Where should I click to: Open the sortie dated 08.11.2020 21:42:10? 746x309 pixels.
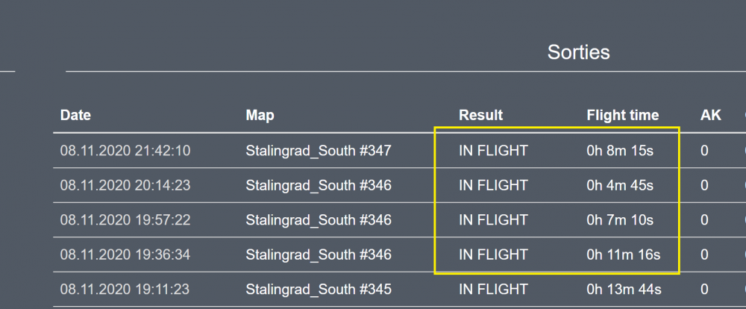[125, 151]
